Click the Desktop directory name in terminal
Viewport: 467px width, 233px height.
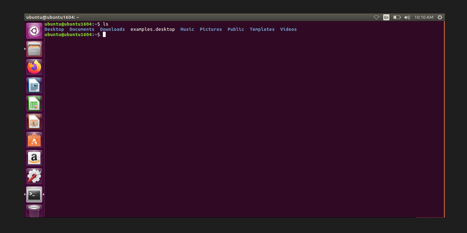[x=54, y=29]
